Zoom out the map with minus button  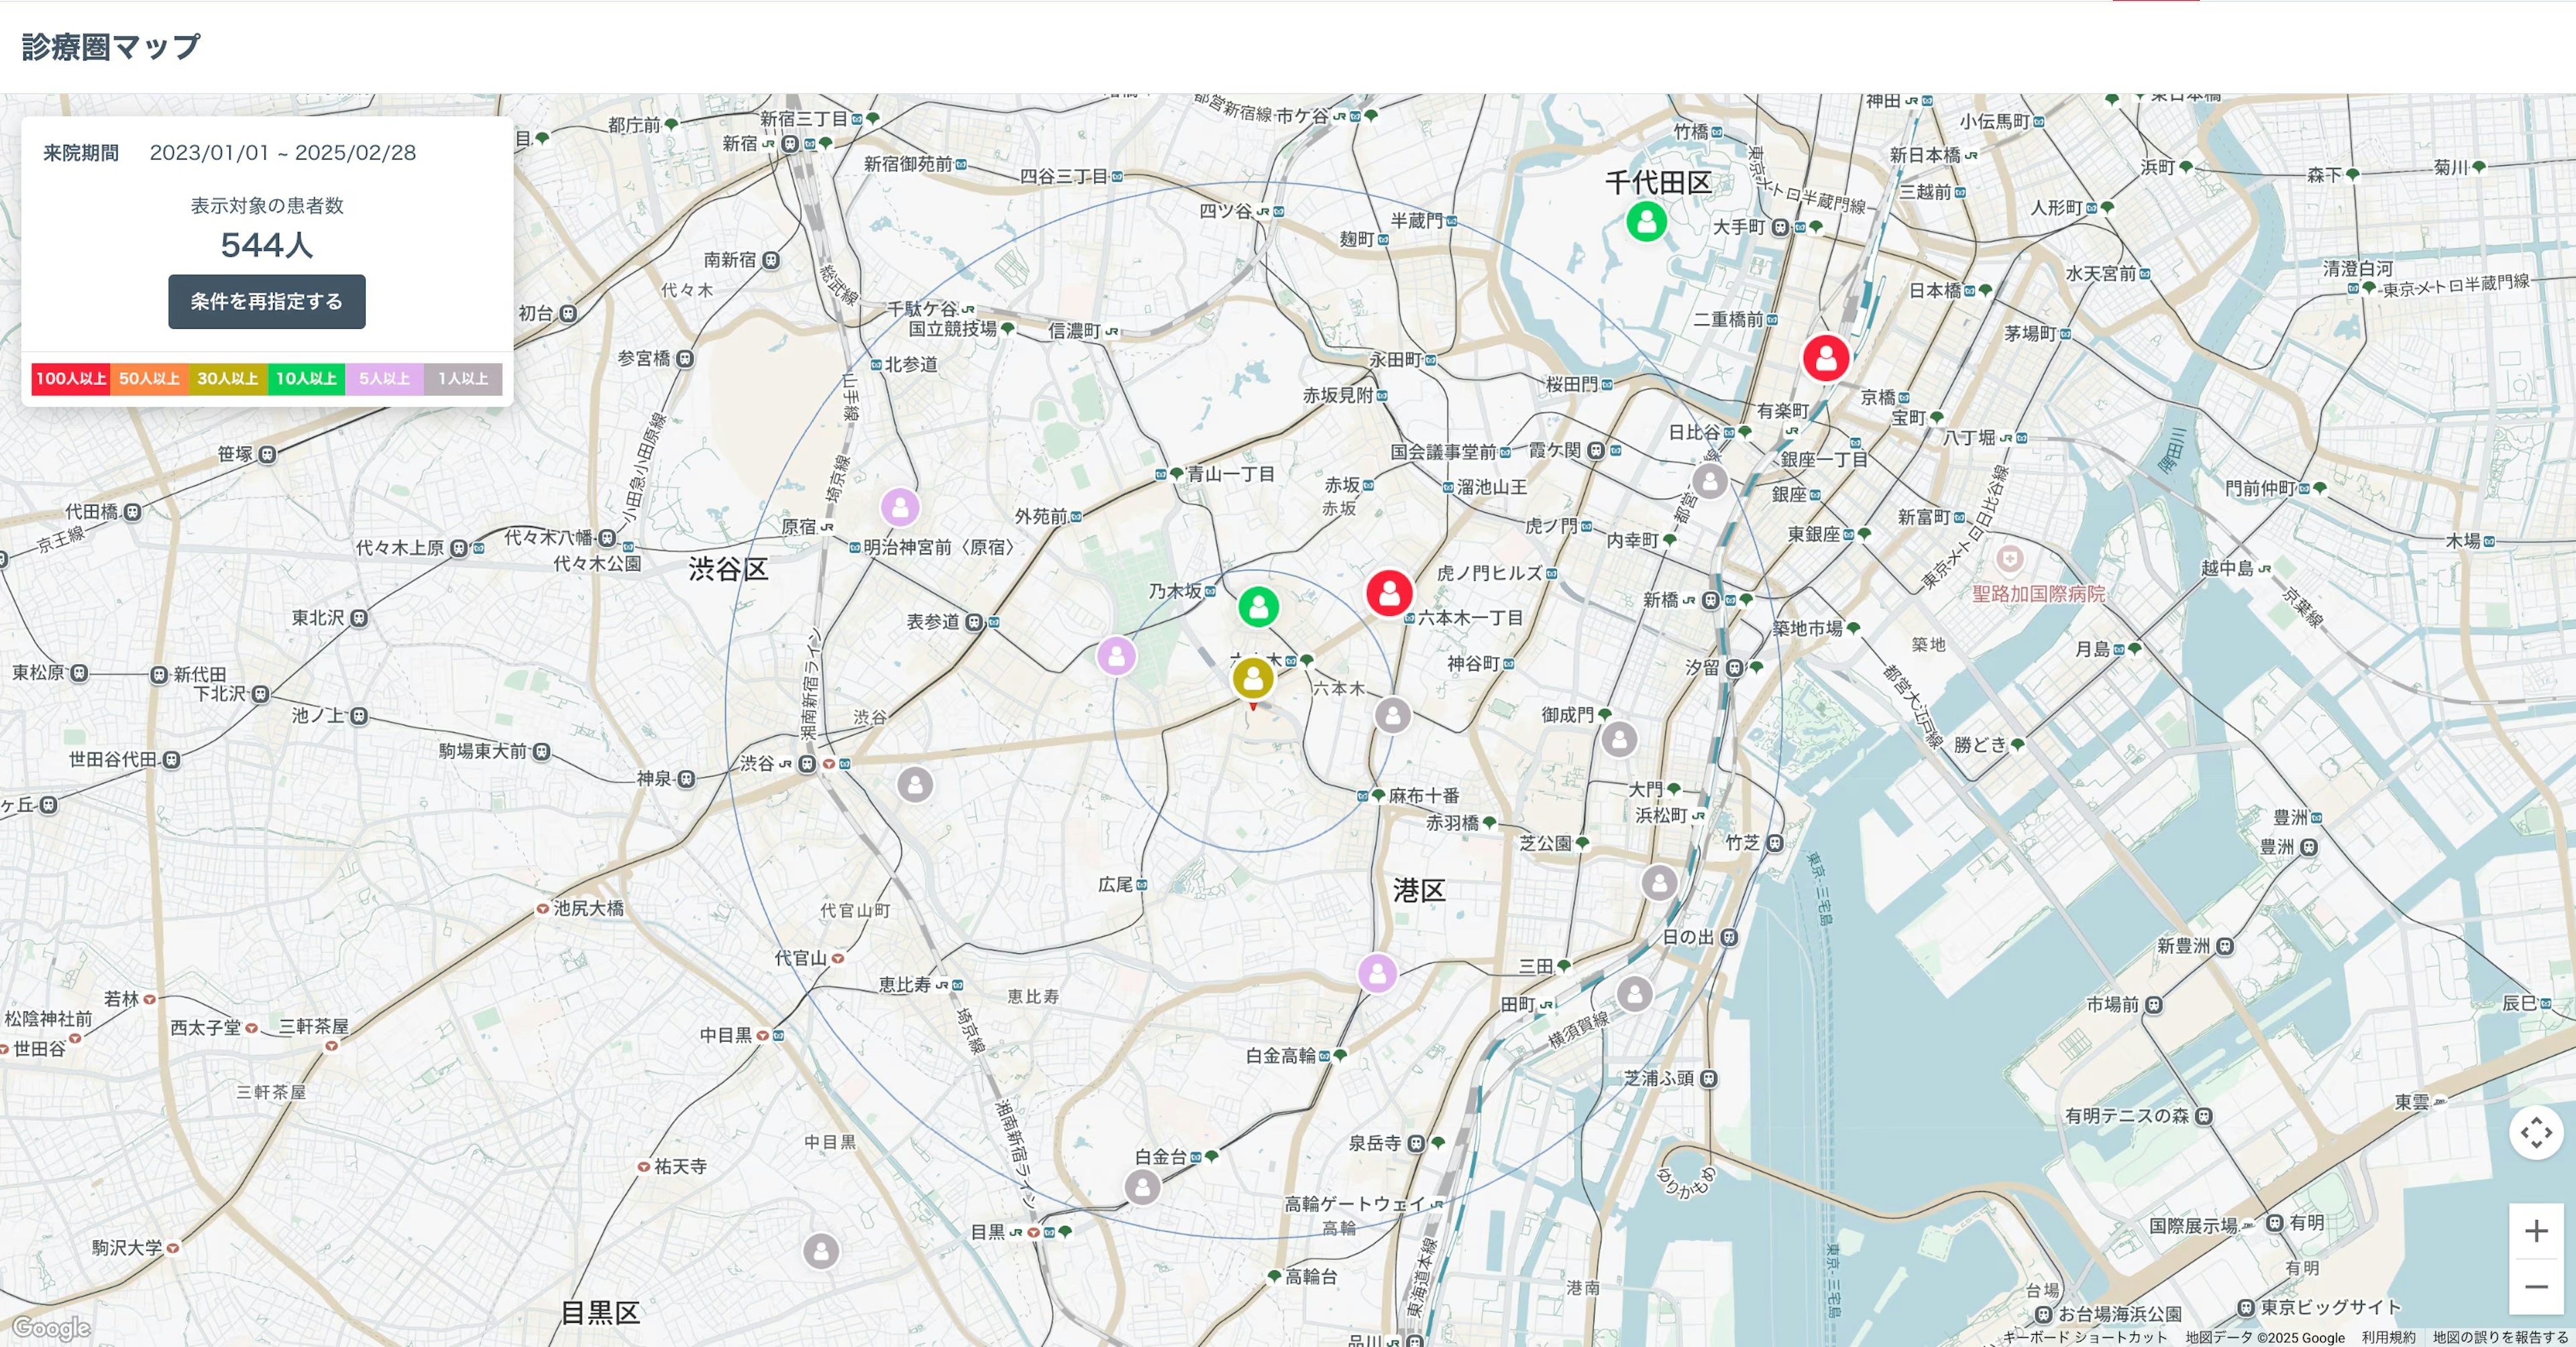tap(2535, 1286)
